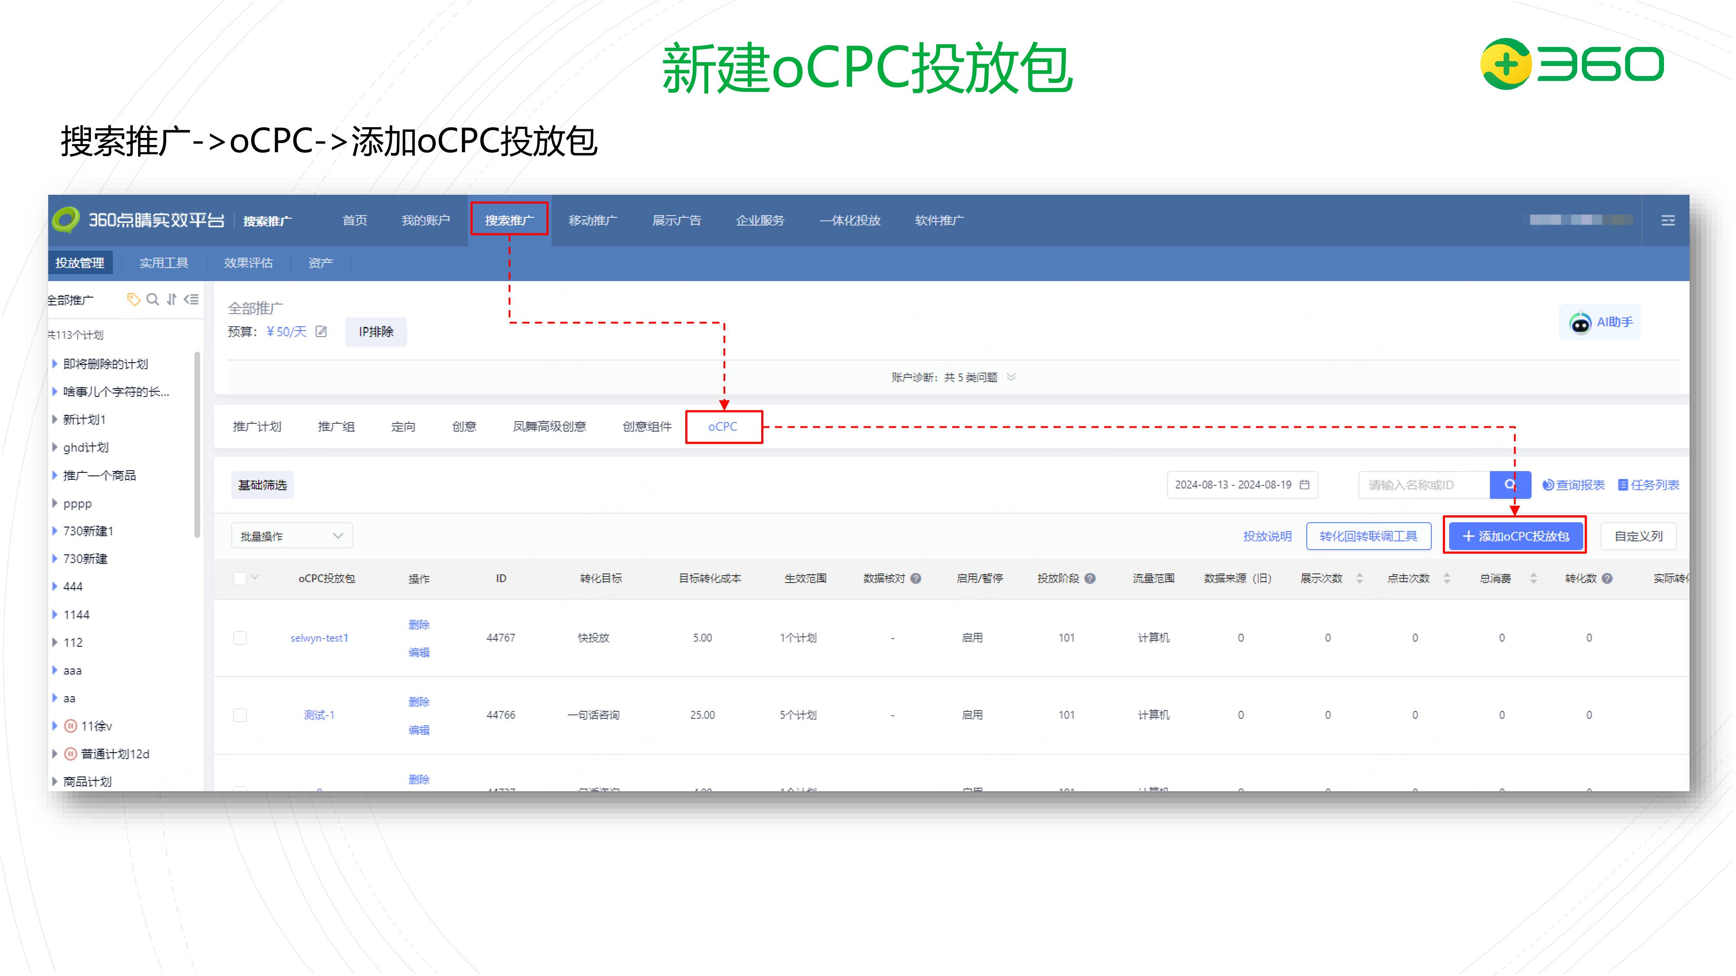Click paused icon beside 11徐v plan

click(x=70, y=726)
